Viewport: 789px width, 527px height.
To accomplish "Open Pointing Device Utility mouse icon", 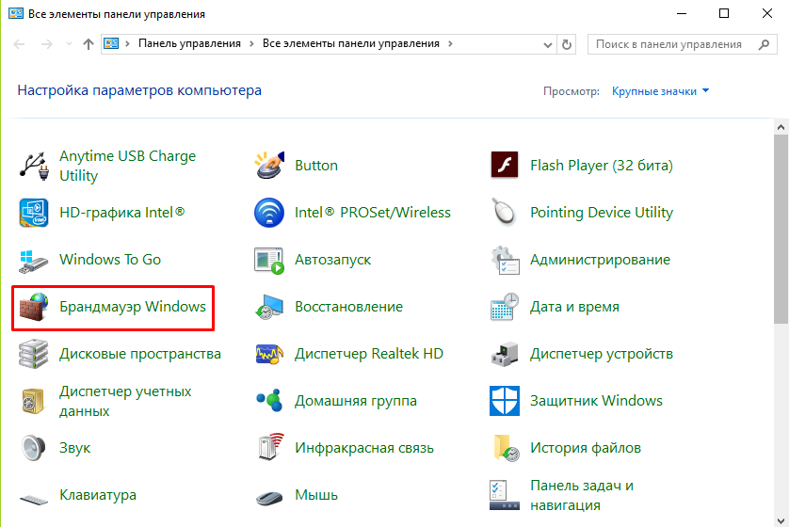I will tap(505, 212).
